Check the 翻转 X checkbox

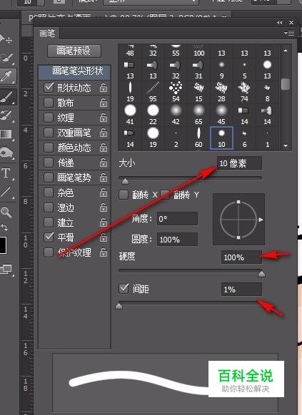[124, 195]
